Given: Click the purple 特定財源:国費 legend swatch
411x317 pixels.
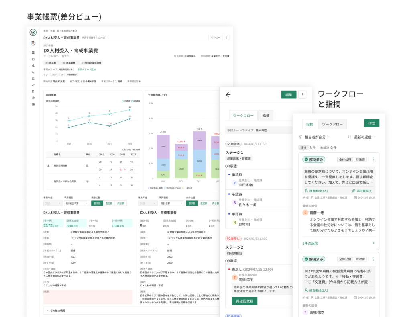Looking at the screenshot, I should tap(149, 188).
